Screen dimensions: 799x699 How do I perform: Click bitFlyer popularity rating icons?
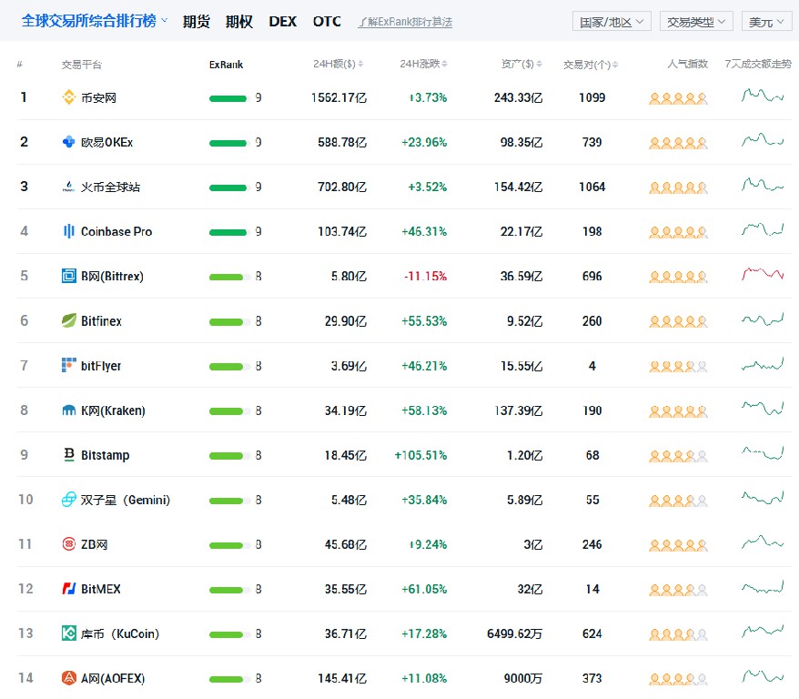pos(678,366)
